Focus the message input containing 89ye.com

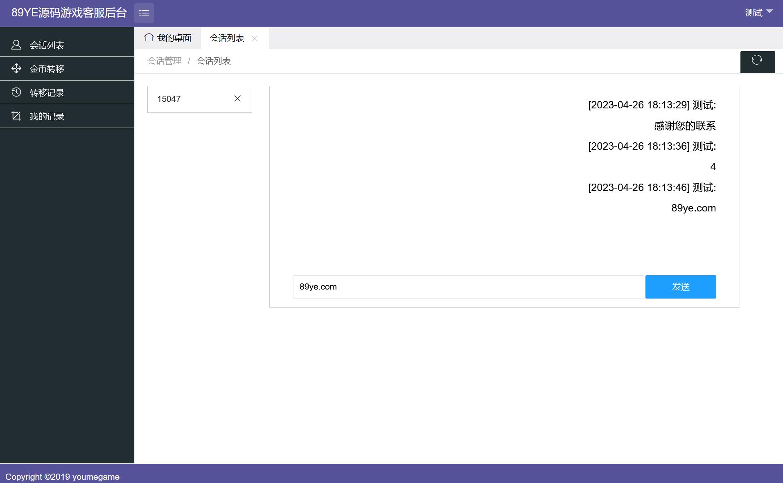[469, 287]
